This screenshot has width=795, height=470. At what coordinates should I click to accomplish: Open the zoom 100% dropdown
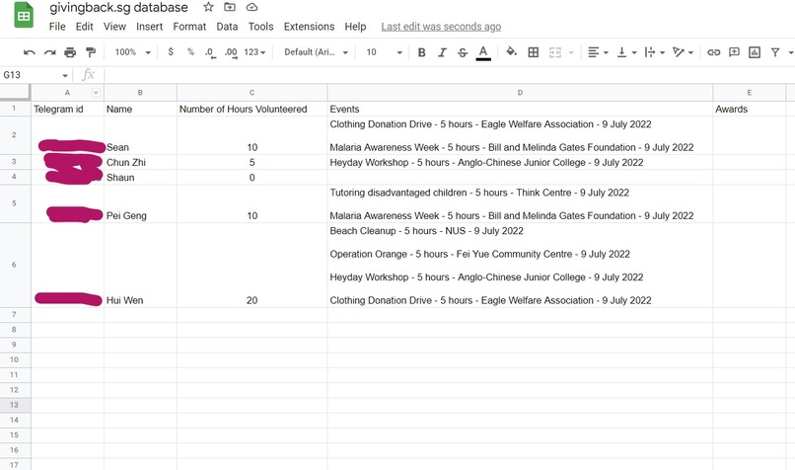tap(133, 52)
